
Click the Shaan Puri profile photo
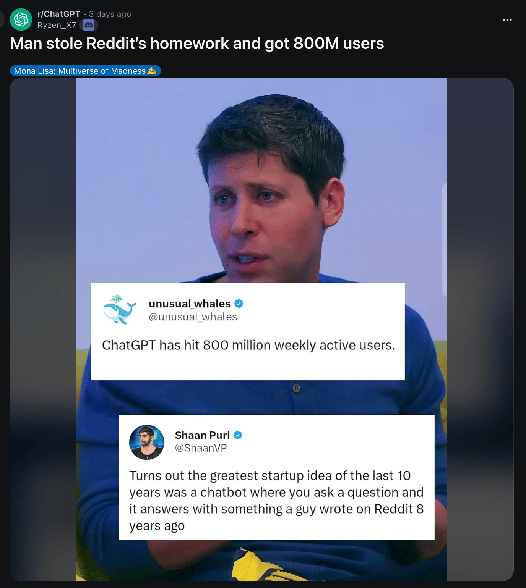[x=147, y=442]
